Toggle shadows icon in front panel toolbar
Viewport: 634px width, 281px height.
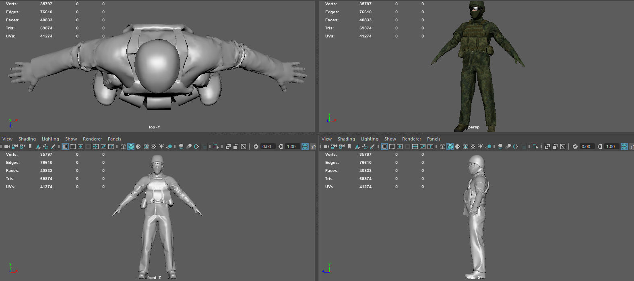(x=169, y=147)
